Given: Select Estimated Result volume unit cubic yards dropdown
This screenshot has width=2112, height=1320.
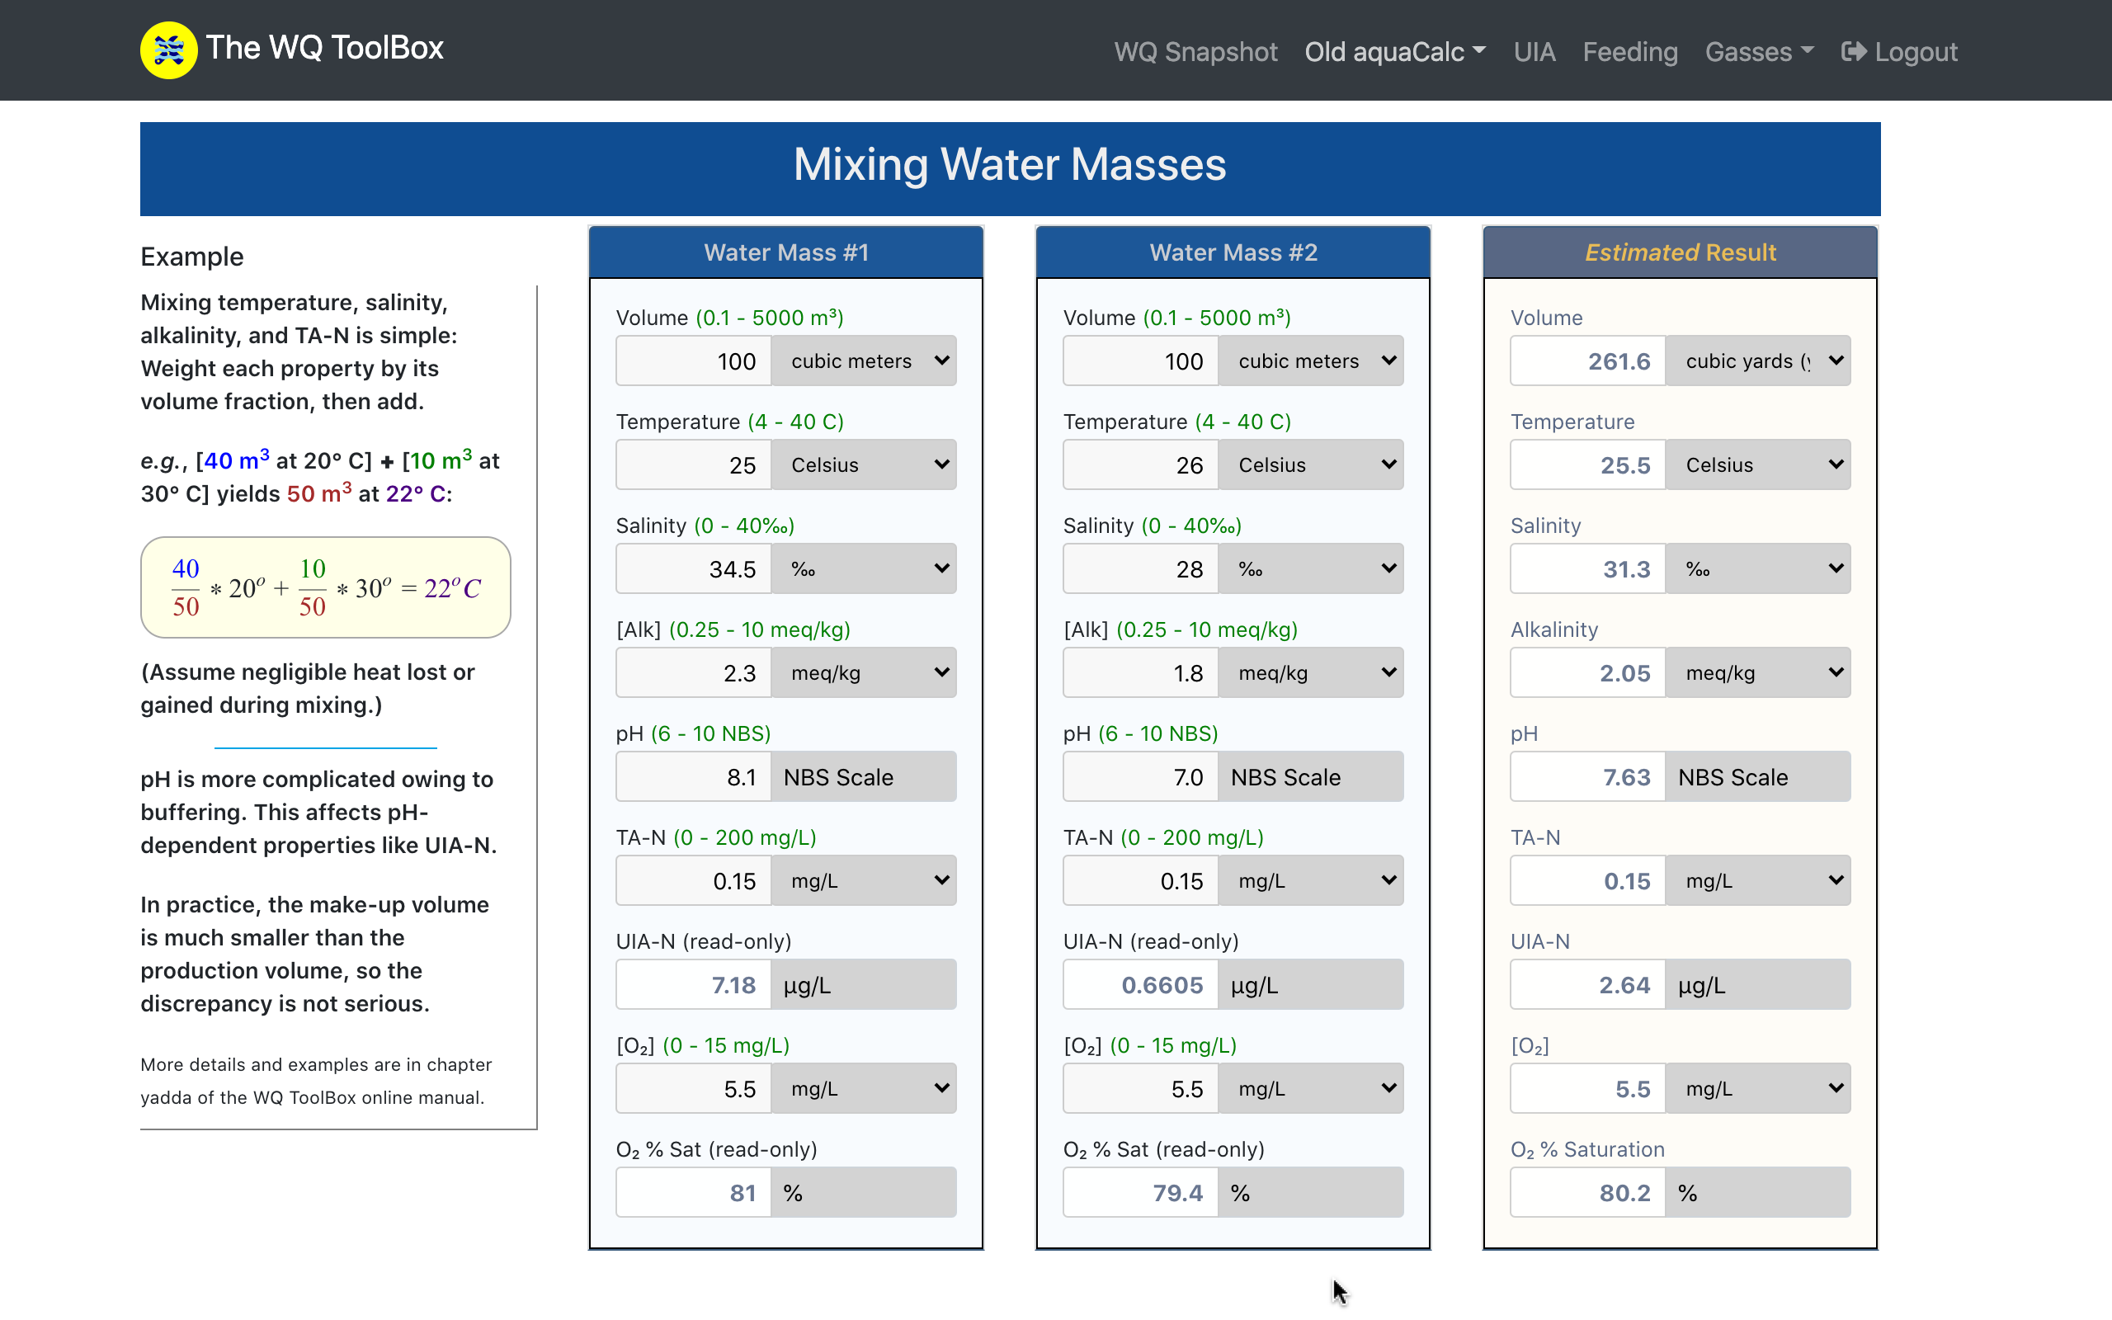Looking at the screenshot, I should click(x=1758, y=361).
